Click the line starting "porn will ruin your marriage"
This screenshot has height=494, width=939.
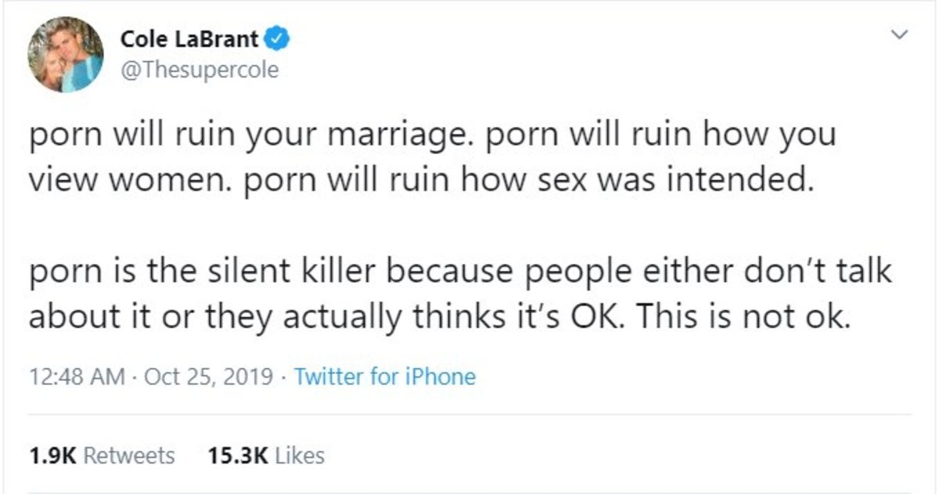point(432,137)
